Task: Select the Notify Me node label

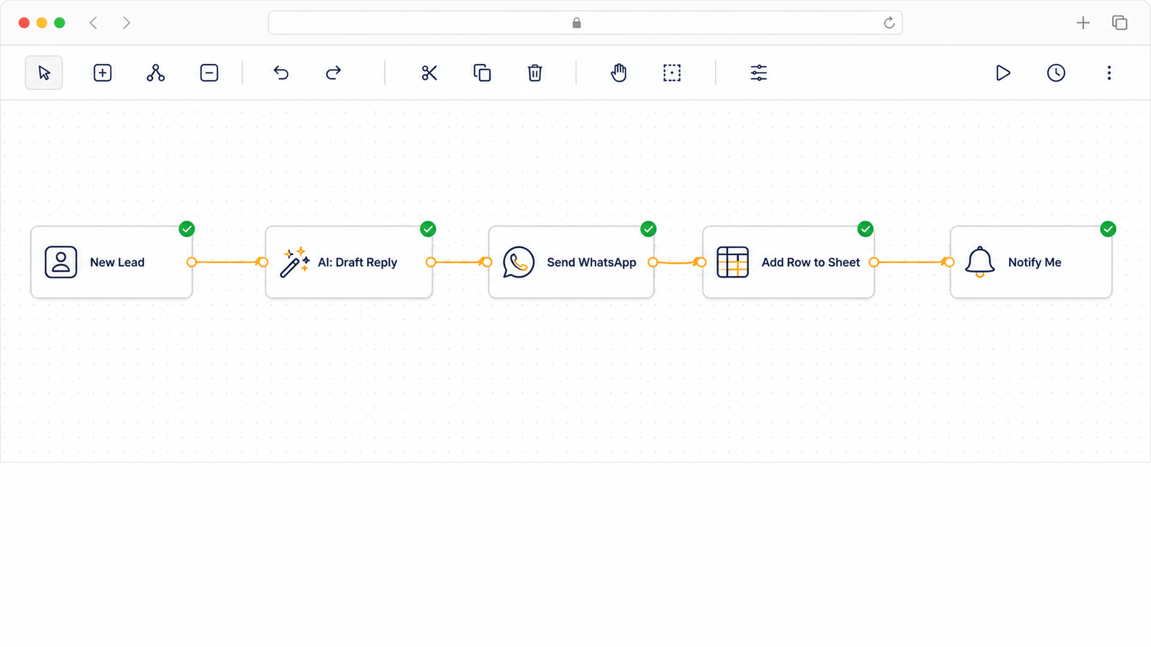Action: tap(1034, 262)
